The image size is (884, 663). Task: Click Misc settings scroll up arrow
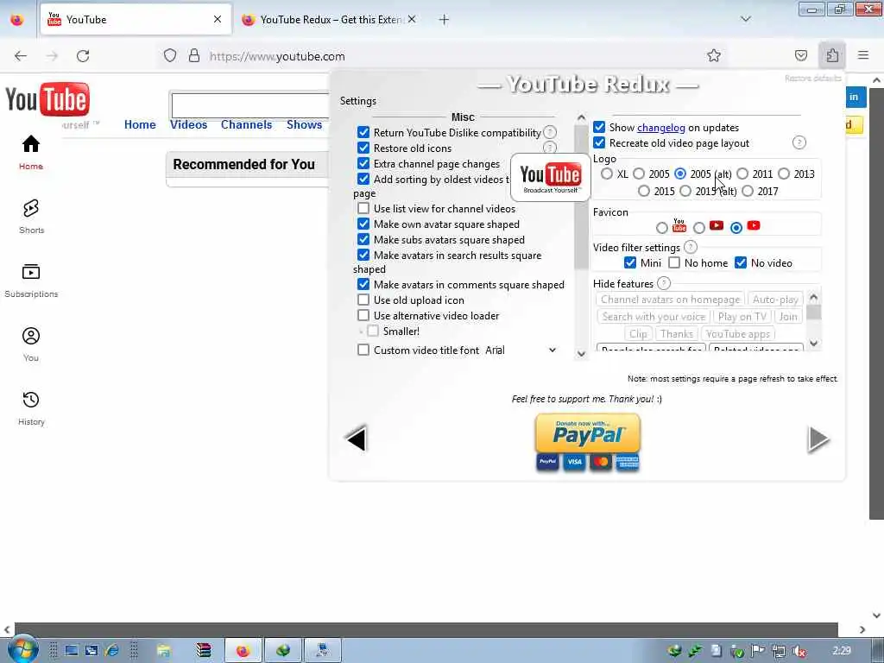pyautogui.click(x=581, y=117)
